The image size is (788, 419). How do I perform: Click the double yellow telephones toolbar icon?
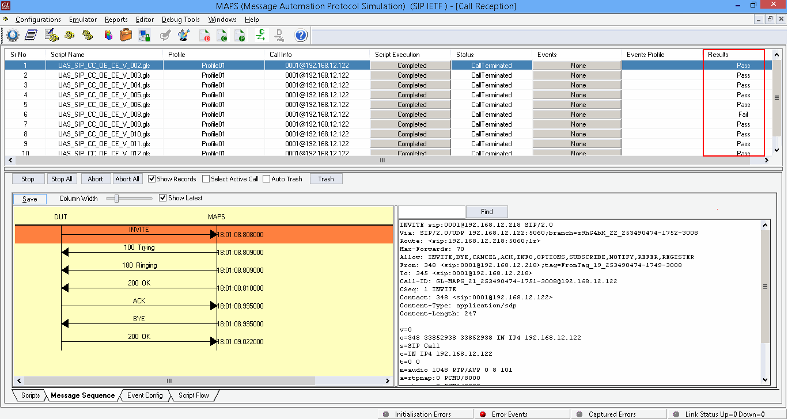click(x=88, y=35)
